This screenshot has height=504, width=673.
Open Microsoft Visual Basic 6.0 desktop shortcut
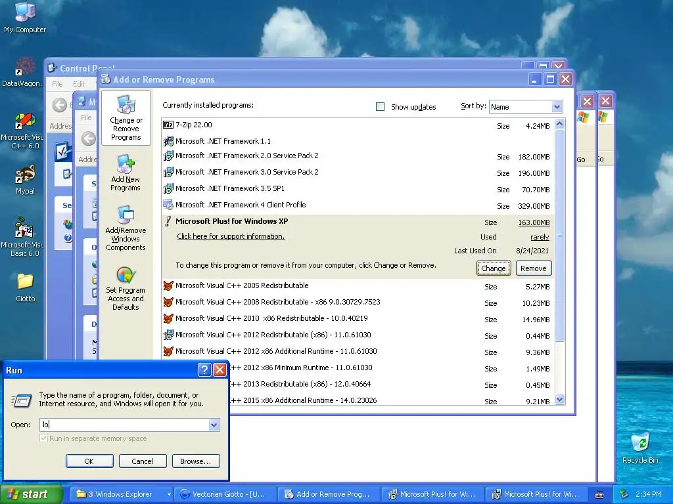coord(24,236)
